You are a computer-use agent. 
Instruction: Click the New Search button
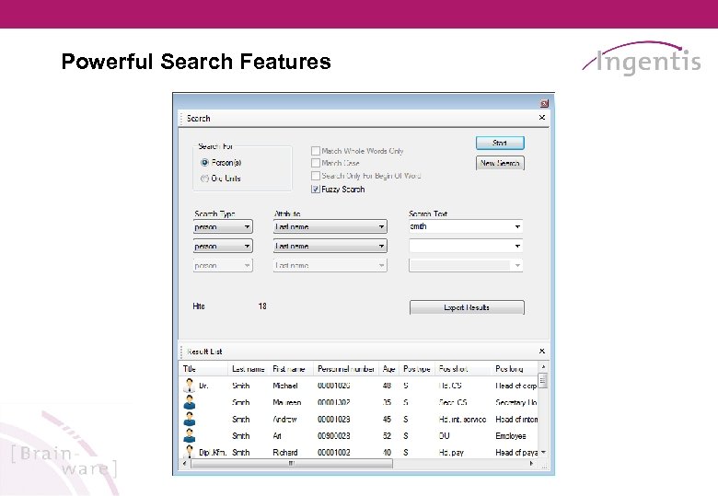point(500,163)
